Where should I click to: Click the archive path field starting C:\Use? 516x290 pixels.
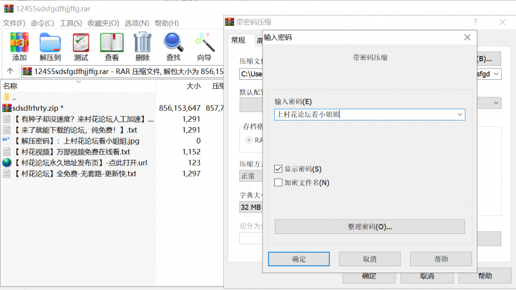tap(251, 74)
